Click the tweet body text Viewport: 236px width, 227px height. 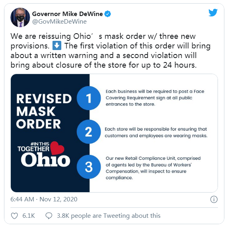click(x=110, y=50)
